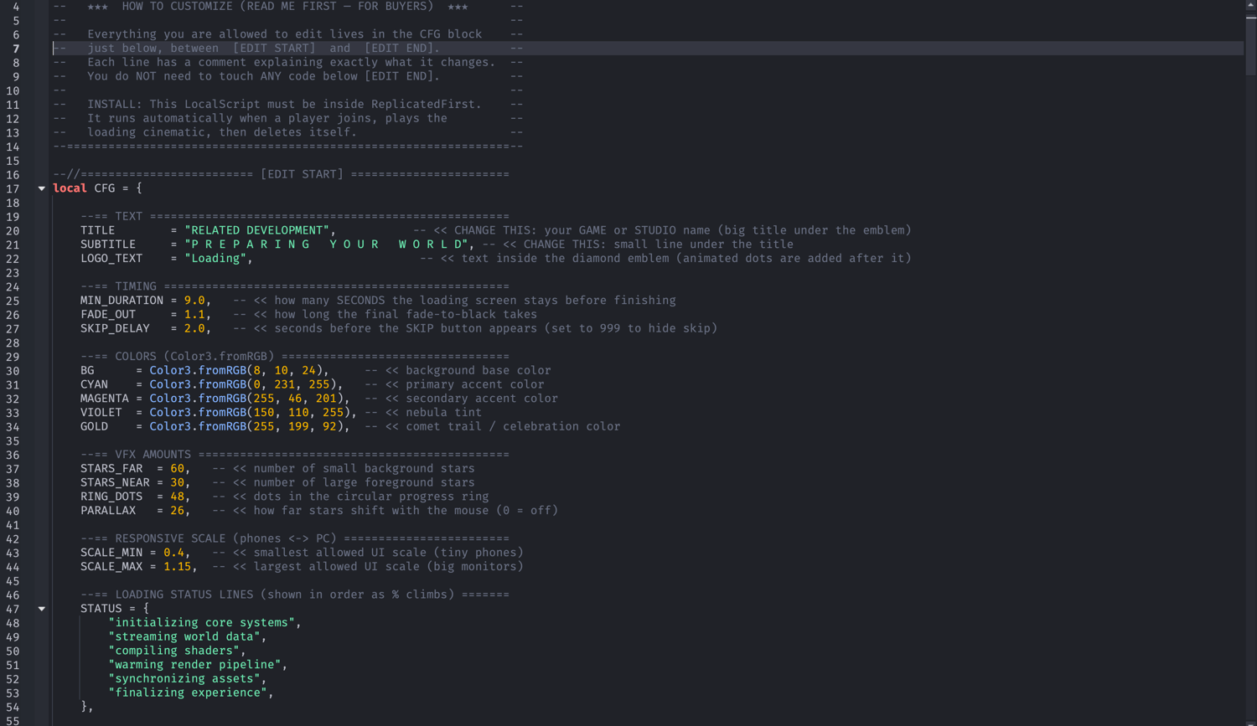Click the "HOW TO CUSTOMIZE" header comment
This screenshot has height=726, width=1257.
[177, 7]
